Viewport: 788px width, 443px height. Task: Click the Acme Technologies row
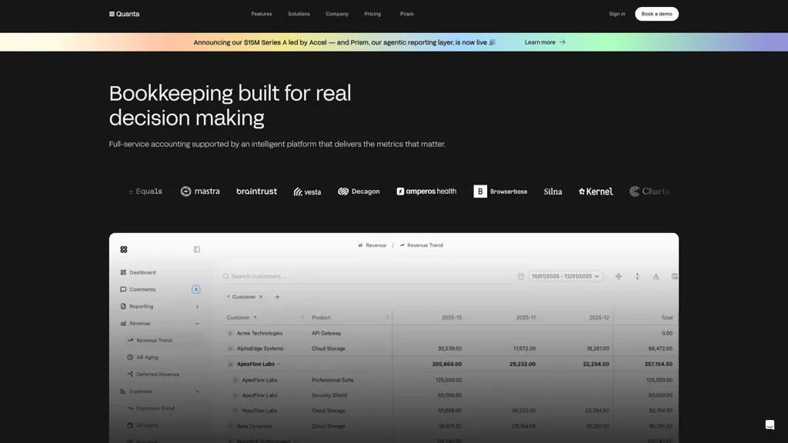click(449, 333)
